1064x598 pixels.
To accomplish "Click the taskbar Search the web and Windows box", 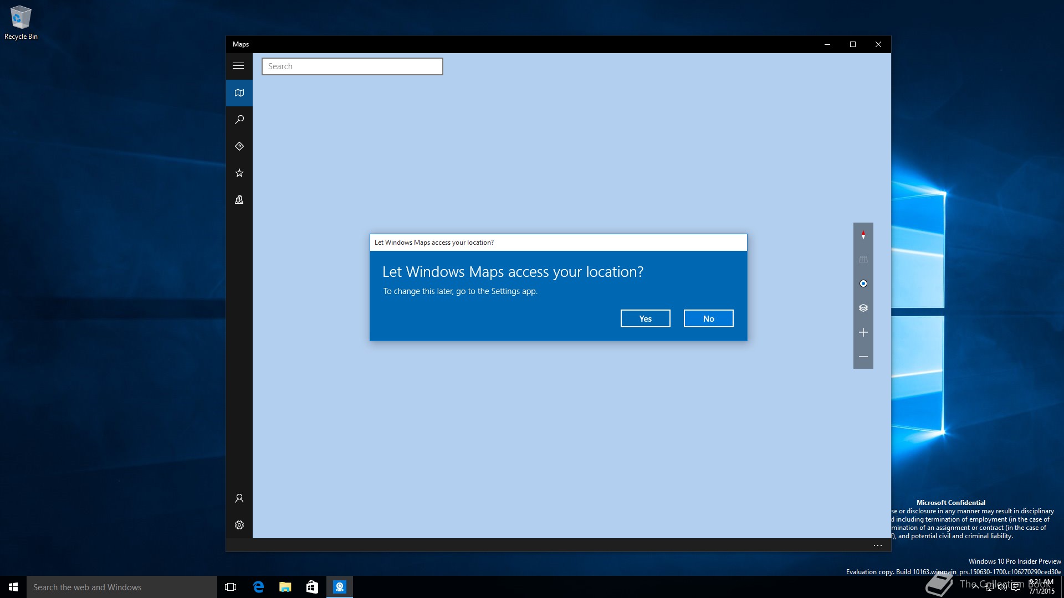I will [122, 587].
